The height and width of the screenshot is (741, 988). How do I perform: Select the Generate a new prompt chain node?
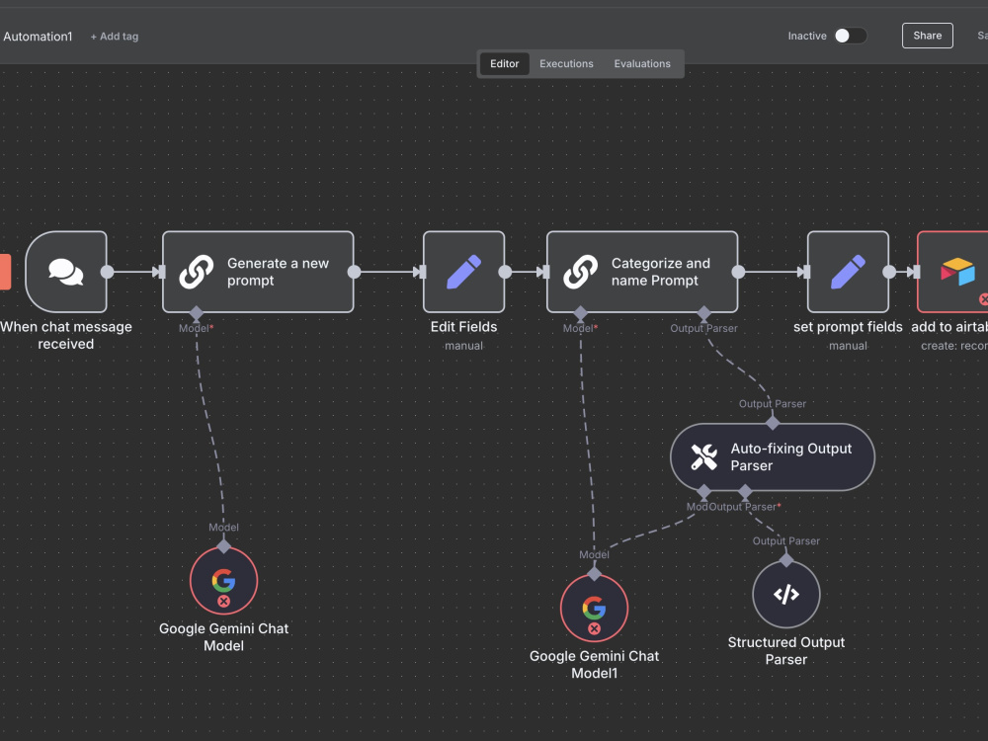click(258, 272)
